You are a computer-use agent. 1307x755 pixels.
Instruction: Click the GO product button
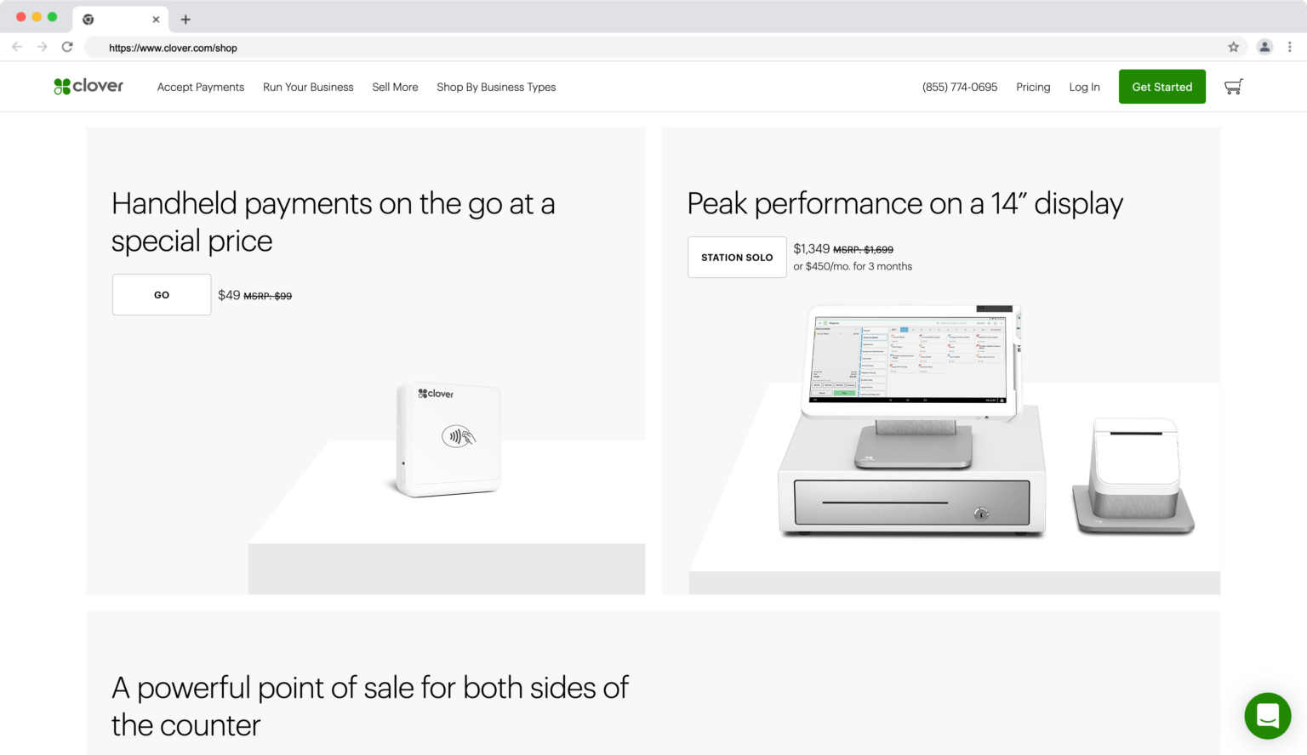(x=161, y=294)
